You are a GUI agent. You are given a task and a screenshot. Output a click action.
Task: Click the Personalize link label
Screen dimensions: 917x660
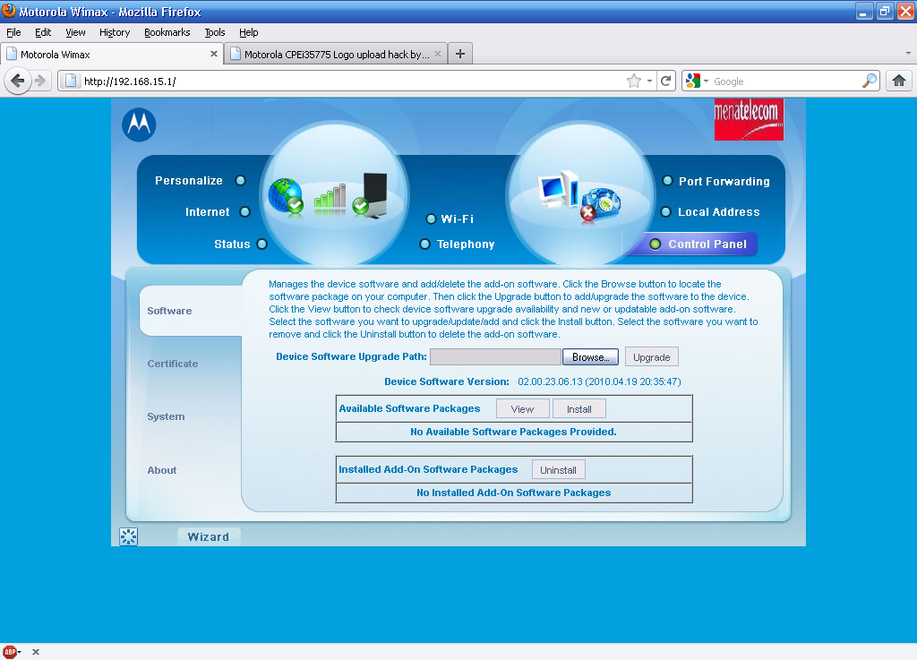pos(189,181)
